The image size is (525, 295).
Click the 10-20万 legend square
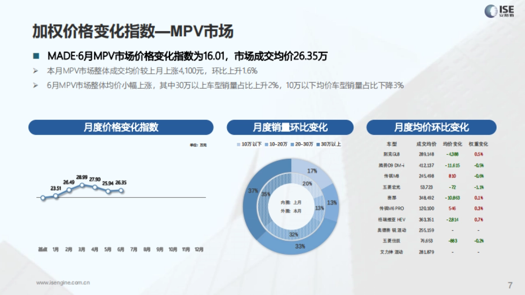[266, 144]
